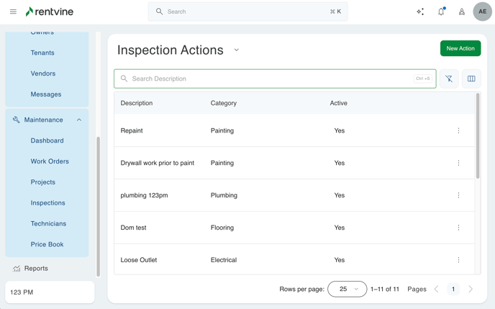Open the Inspection Actions title dropdown

[x=237, y=50]
